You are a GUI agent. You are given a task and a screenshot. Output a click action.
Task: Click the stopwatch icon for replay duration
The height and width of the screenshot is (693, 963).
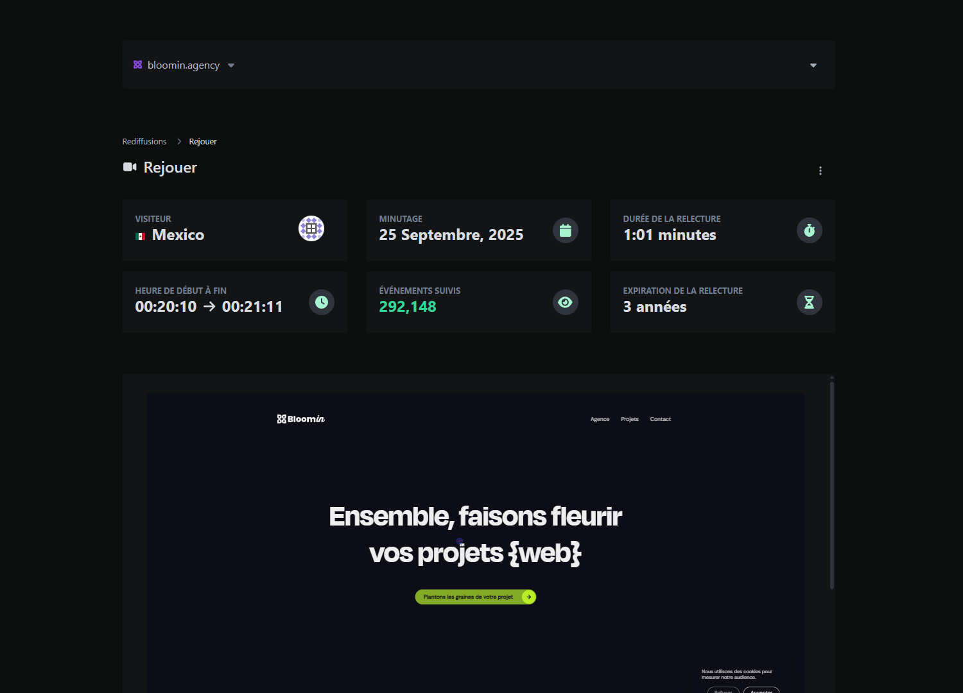(809, 230)
